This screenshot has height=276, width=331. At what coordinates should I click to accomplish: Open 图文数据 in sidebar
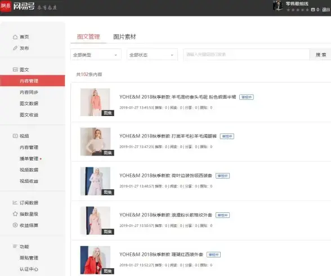29,104
